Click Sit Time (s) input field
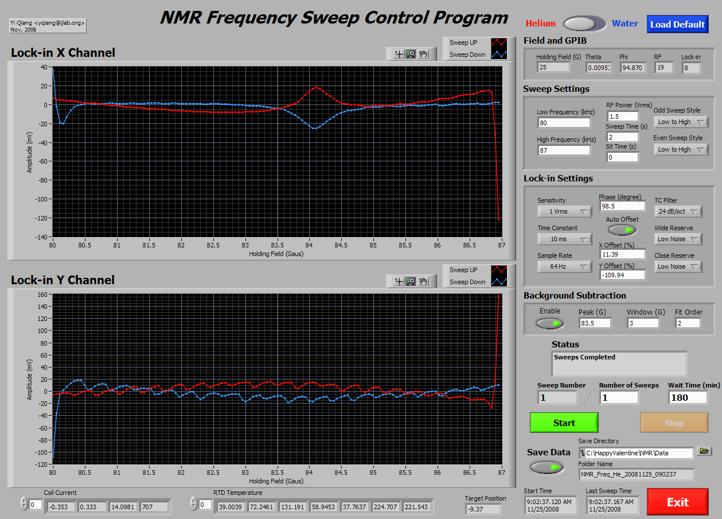 click(622, 157)
